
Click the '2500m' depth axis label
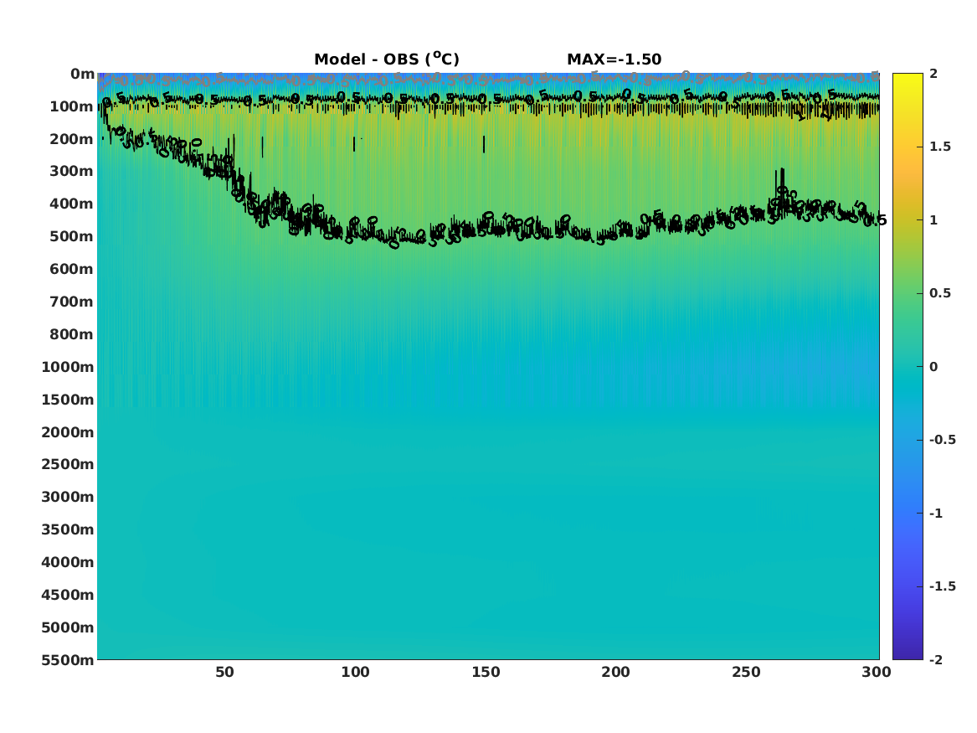68,464
